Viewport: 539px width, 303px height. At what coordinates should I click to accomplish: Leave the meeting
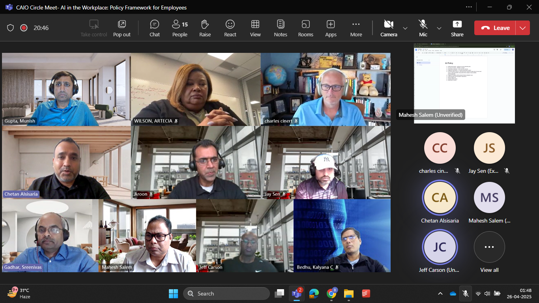pyautogui.click(x=496, y=28)
